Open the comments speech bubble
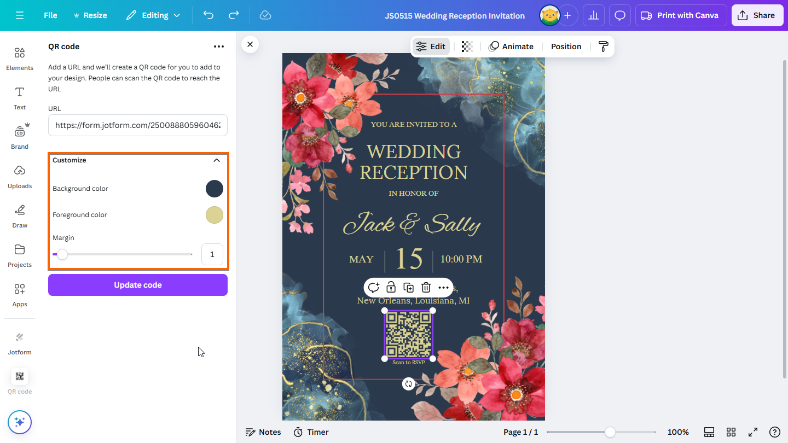The image size is (788, 443). pyautogui.click(x=620, y=15)
